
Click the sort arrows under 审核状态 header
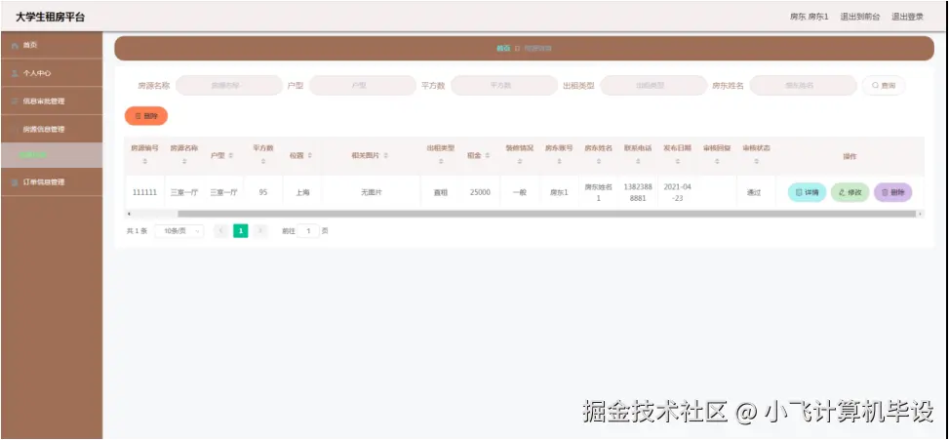click(756, 162)
